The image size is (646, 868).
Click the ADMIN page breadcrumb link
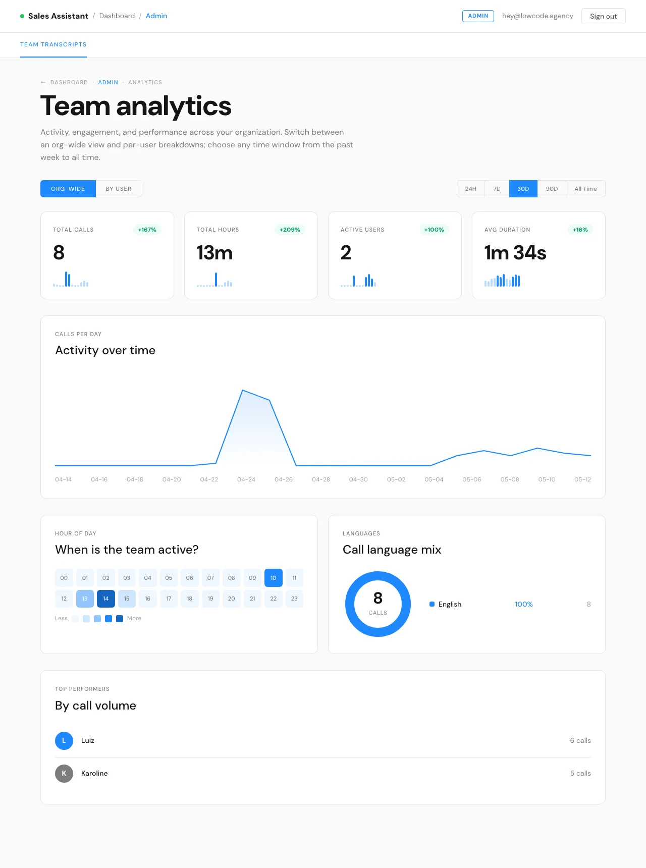(x=108, y=82)
